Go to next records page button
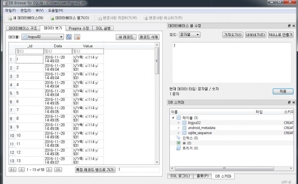This screenshot has height=184, width=298. [x=49, y=170]
